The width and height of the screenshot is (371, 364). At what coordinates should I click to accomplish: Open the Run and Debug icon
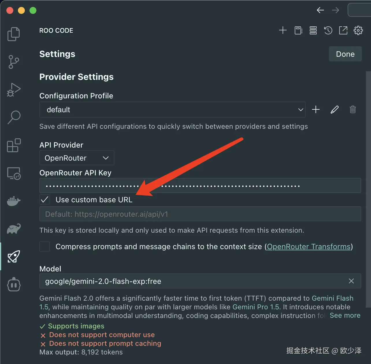[x=14, y=90]
